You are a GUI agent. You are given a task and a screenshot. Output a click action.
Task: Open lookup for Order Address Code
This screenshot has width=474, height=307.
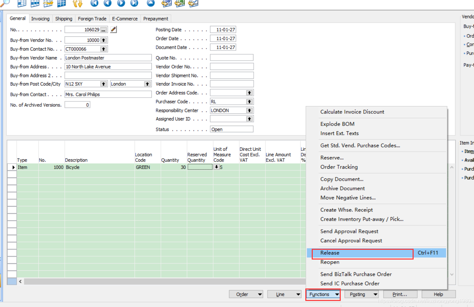tap(249, 93)
